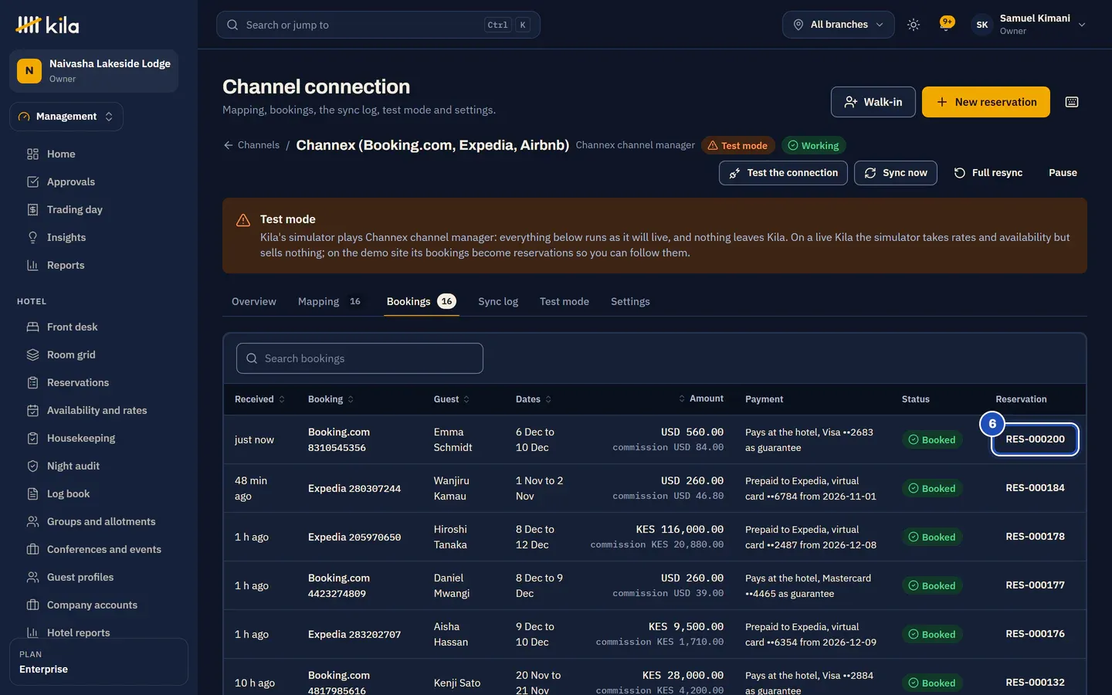Open reservation RES-000178
The height and width of the screenshot is (695, 1112).
(1035, 537)
